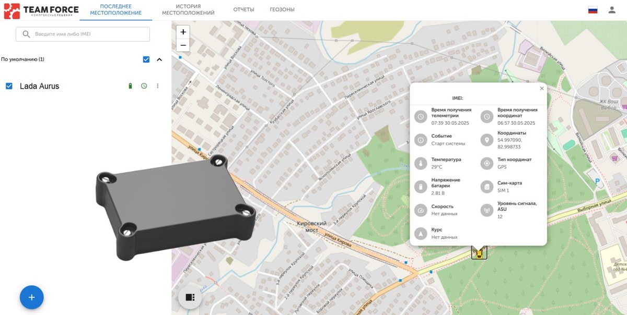
Task: Click the Старт системы event value
Action: (x=448, y=143)
